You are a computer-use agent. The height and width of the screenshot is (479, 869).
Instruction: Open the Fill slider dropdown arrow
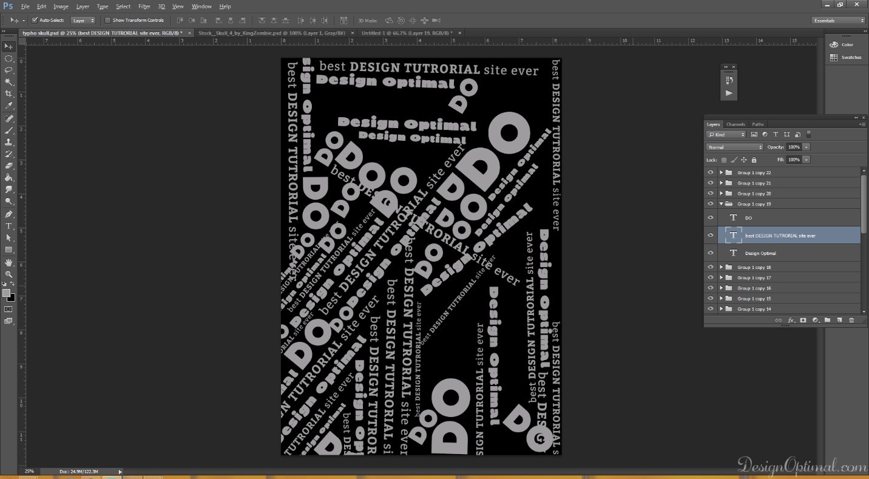coord(806,160)
